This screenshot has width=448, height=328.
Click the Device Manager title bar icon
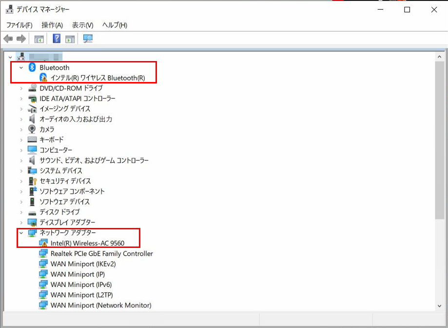coord(10,9)
